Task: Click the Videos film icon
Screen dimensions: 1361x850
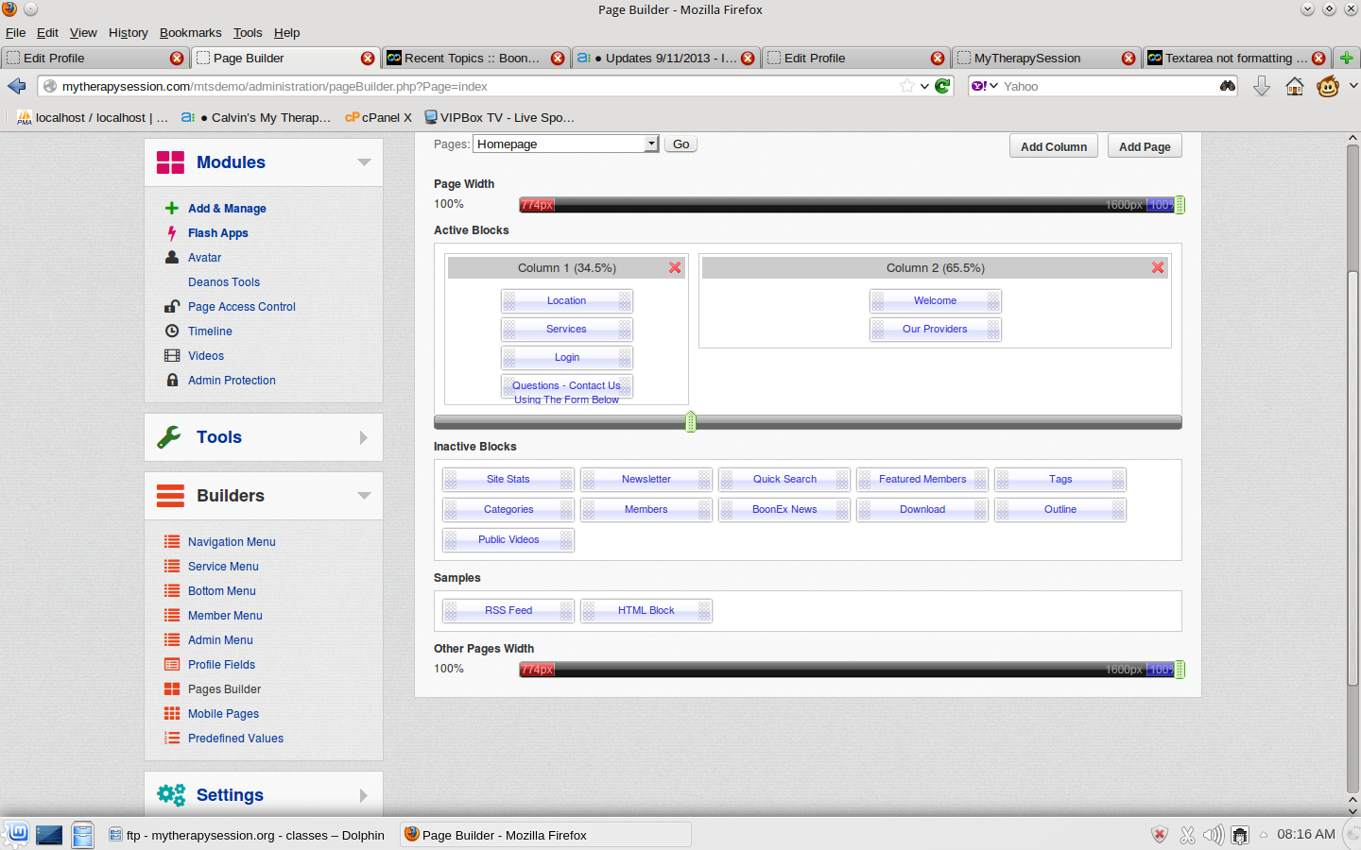Action: click(172, 356)
